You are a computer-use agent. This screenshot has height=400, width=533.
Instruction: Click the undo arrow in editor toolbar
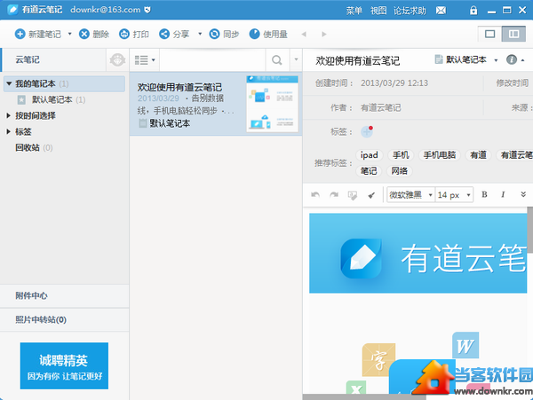click(315, 194)
